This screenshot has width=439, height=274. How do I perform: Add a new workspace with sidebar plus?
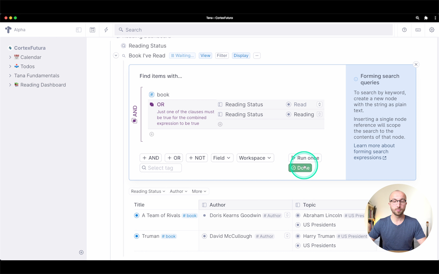[x=81, y=253]
